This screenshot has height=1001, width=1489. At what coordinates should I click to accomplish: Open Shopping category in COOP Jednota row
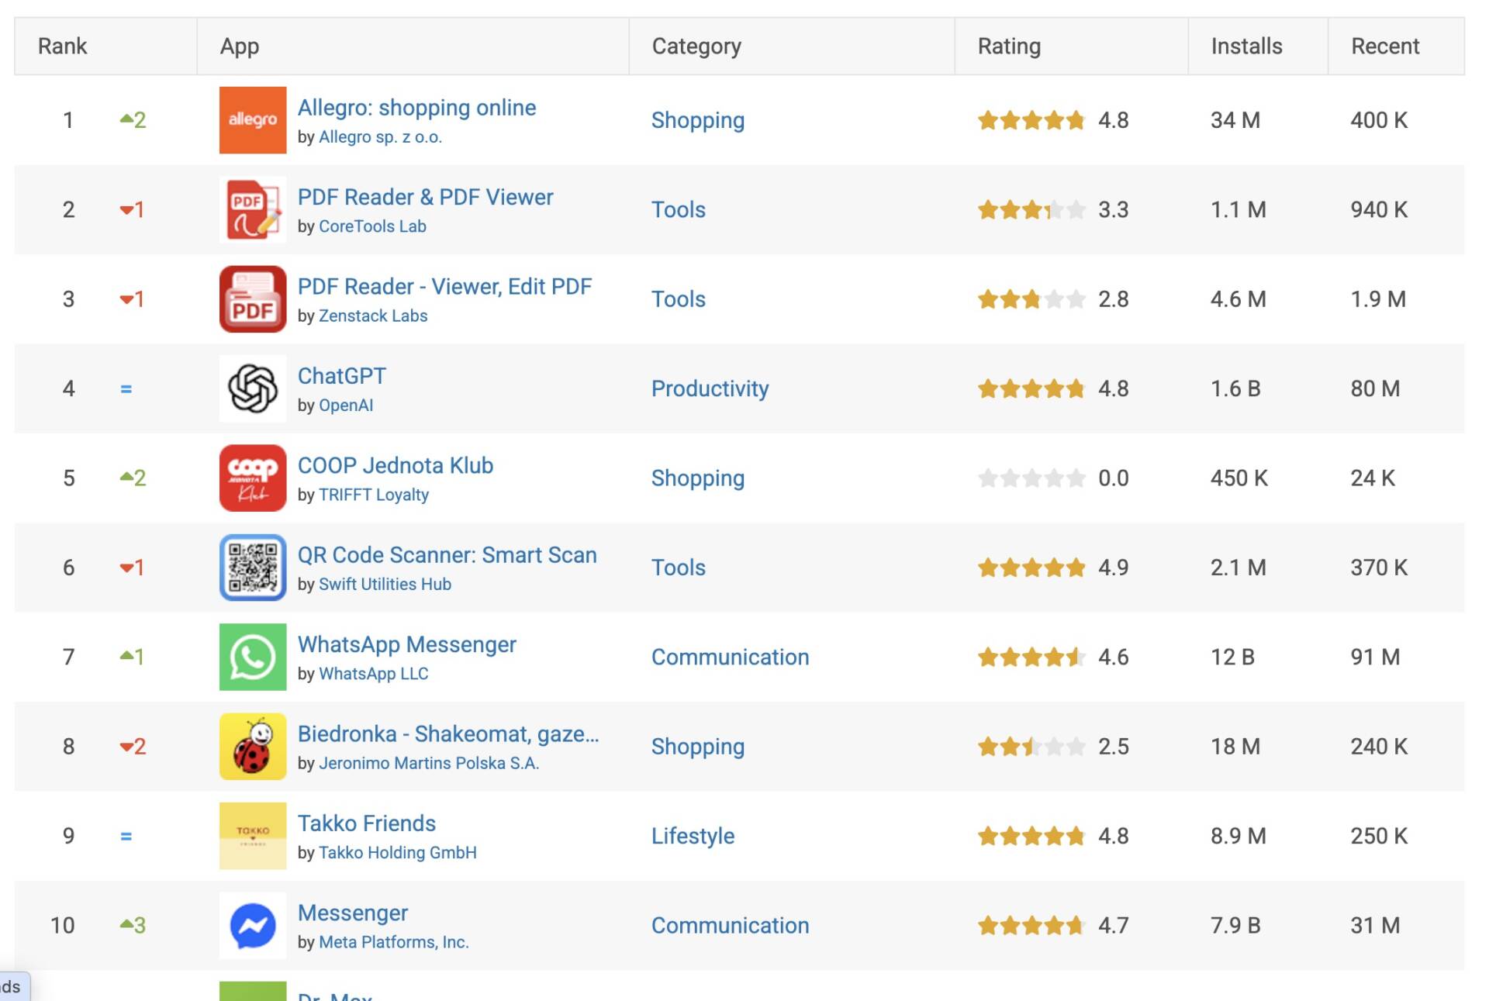coord(698,478)
